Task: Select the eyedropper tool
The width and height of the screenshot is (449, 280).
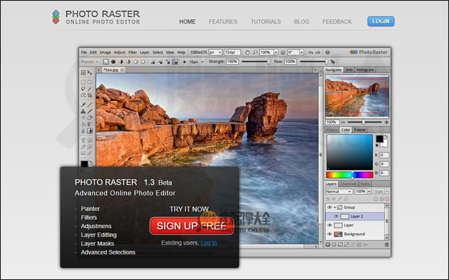Action: coord(83,104)
